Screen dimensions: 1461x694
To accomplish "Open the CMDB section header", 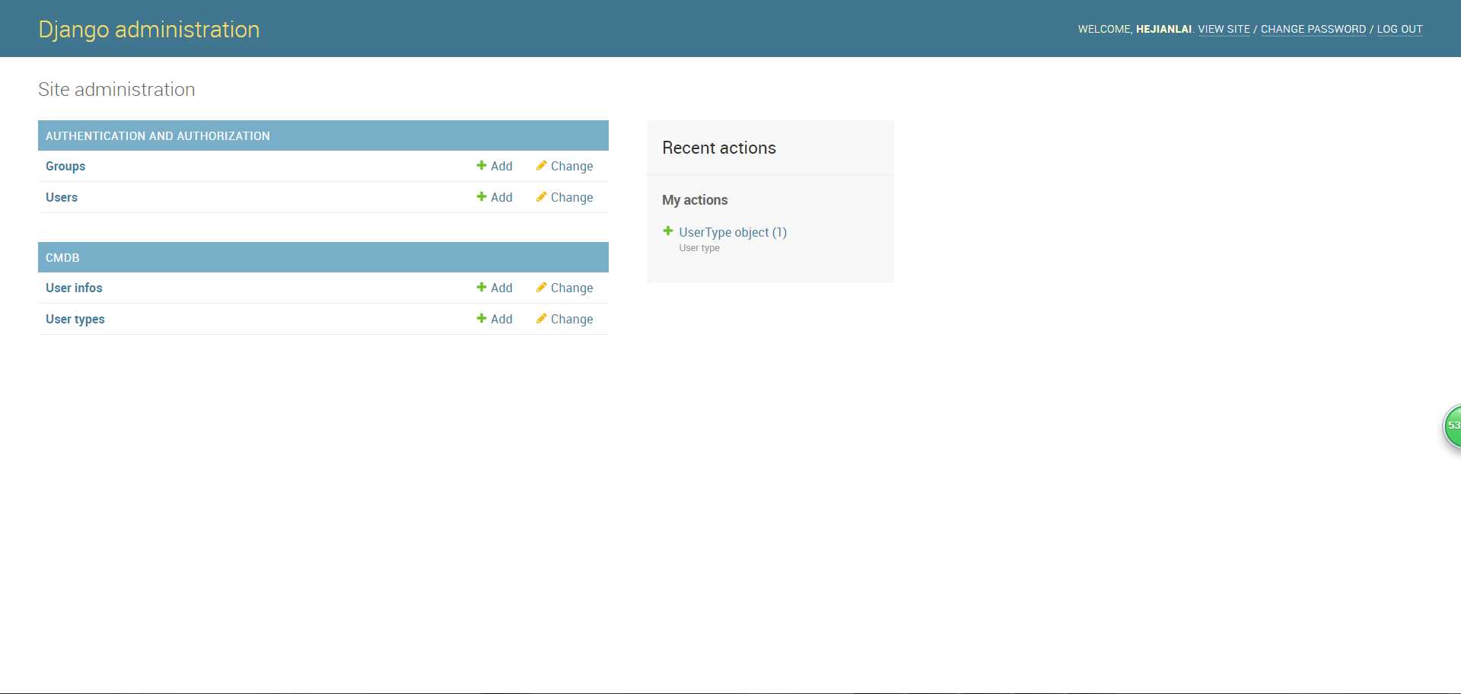I will pyautogui.click(x=62, y=257).
